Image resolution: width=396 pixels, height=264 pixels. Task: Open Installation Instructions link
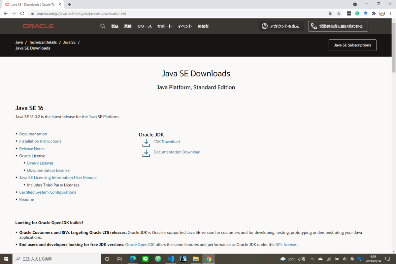coord(40,141)
